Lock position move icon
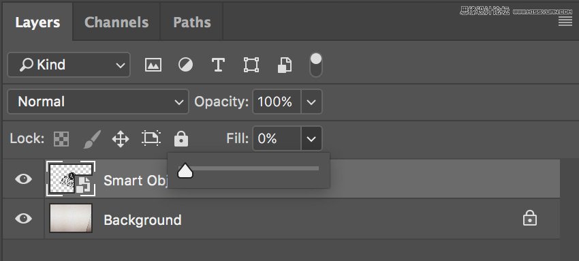Screen dimensions: 579x261 pyautogui.click(x=121, y=139)
